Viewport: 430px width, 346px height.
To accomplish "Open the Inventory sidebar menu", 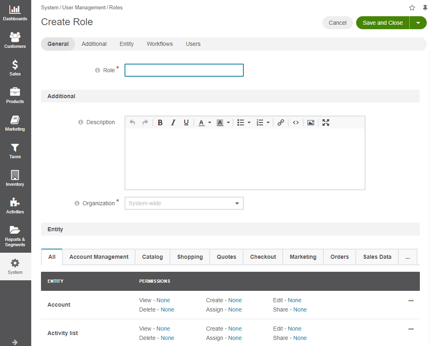I will click(x=15, y=178).
